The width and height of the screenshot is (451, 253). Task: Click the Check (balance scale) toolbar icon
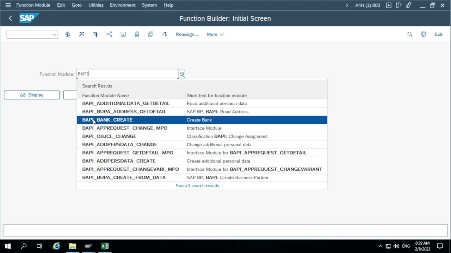click(68, 34)
